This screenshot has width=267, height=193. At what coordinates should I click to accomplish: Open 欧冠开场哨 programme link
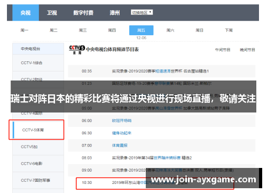(x=122, y=120)
